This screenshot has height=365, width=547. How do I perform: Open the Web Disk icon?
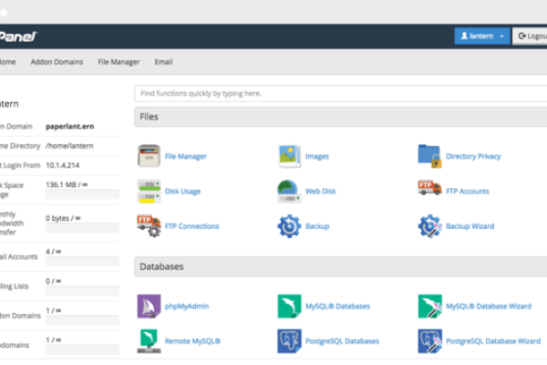click(x=289, y=191)
